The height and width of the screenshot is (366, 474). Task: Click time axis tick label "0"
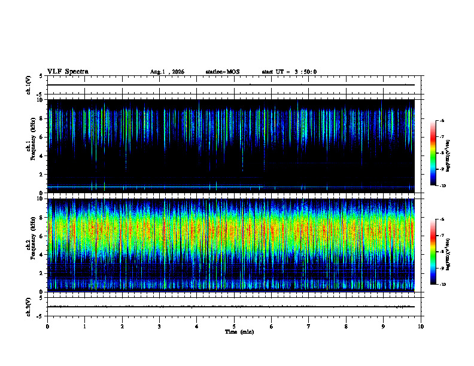click(x=47, y=327)
